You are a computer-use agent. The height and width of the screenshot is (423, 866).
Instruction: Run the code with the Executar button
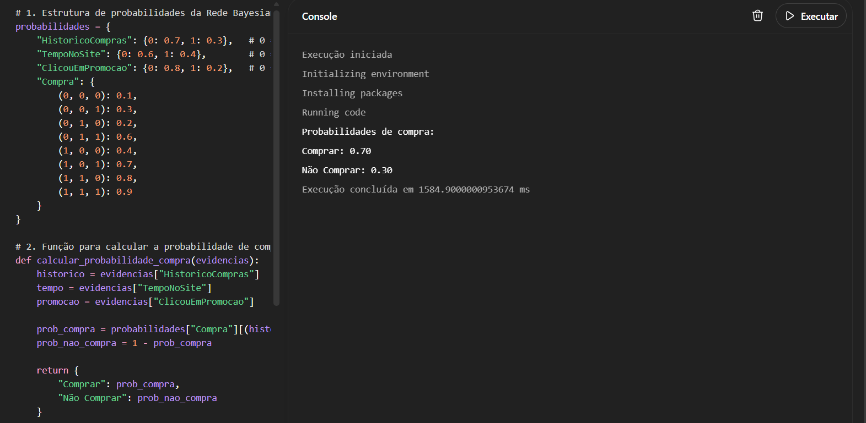(x=811, y=16)
